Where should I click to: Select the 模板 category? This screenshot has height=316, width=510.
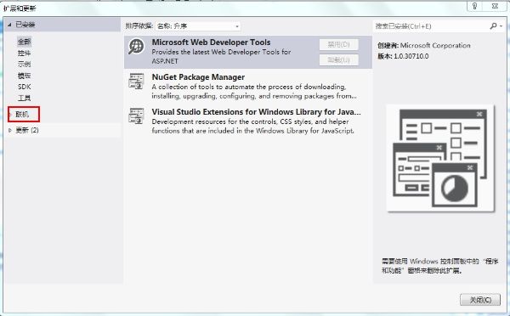pos(24,76)
